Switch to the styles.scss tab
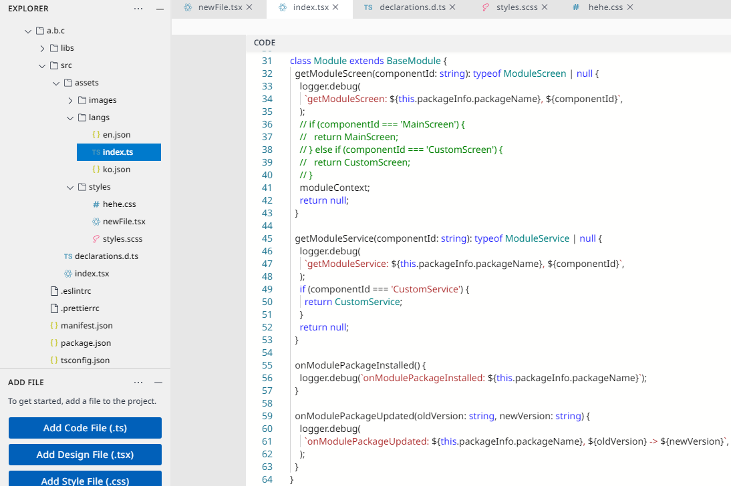731x486 pixels. coord(517,7)
